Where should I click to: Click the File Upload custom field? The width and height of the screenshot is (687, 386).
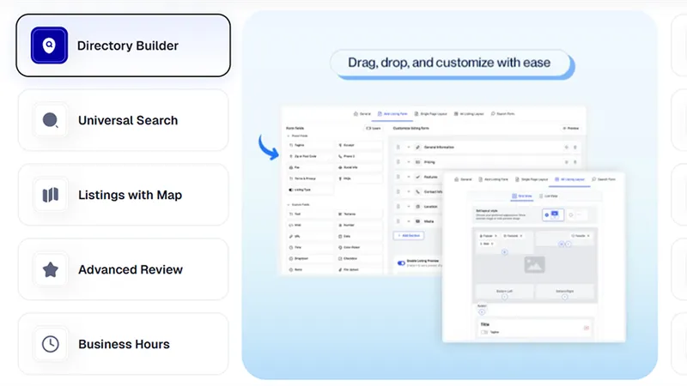[x=359, y=269]
